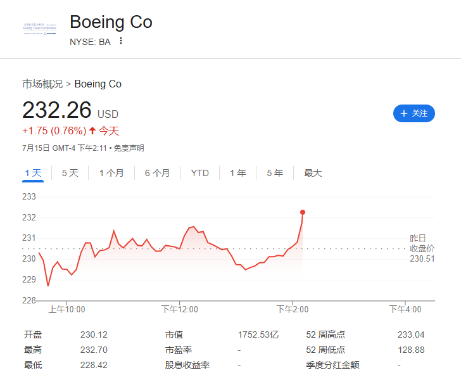The image size is (461, 382).
Task: Click the 开盘 value 230.12
Action: click(x=94, y=334)
